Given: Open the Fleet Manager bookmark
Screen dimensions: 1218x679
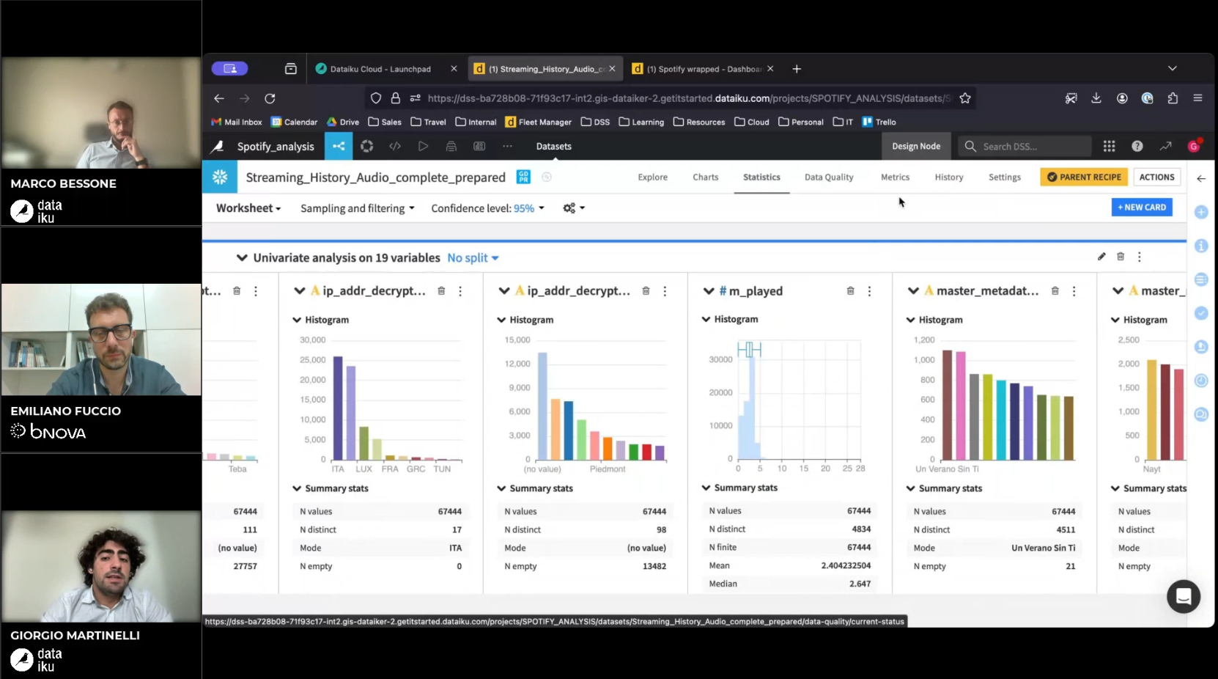Looking at the screenshot, I should [x=538, y=122].
